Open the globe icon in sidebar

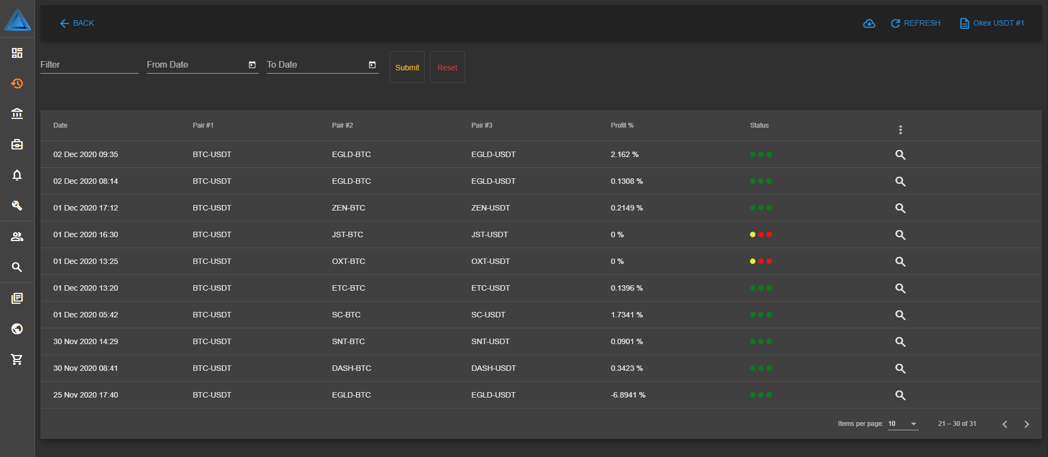point(17,329)
